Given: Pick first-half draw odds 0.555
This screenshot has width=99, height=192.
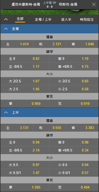Looking at the screenshot, I should coord(49,128).
